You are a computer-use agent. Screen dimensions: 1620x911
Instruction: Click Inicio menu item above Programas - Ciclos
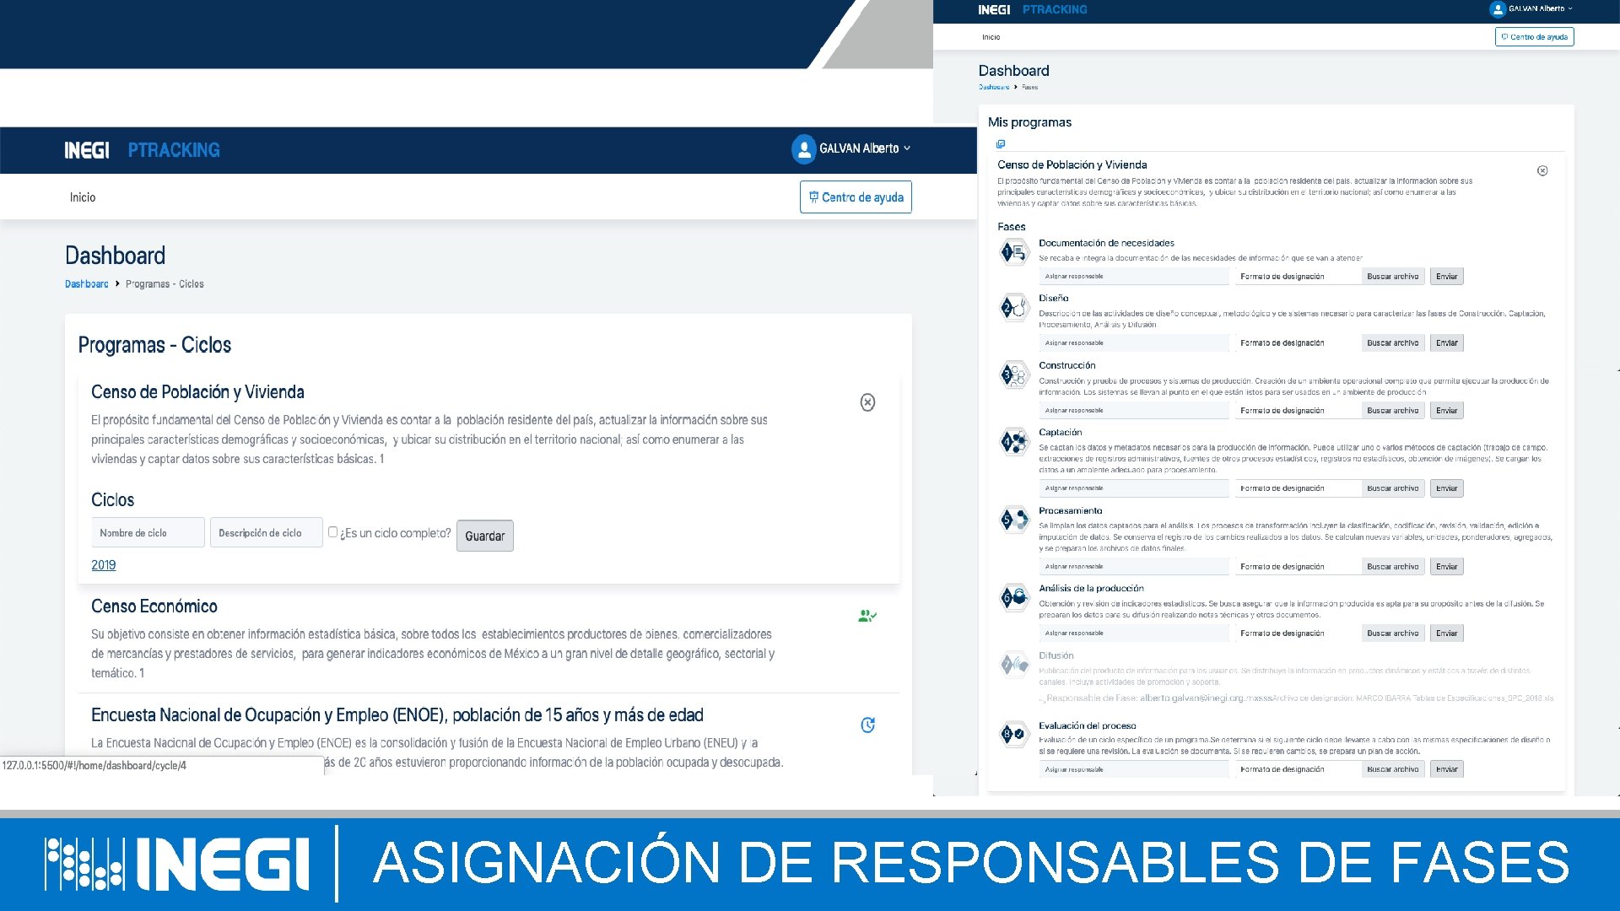[83, 197]
